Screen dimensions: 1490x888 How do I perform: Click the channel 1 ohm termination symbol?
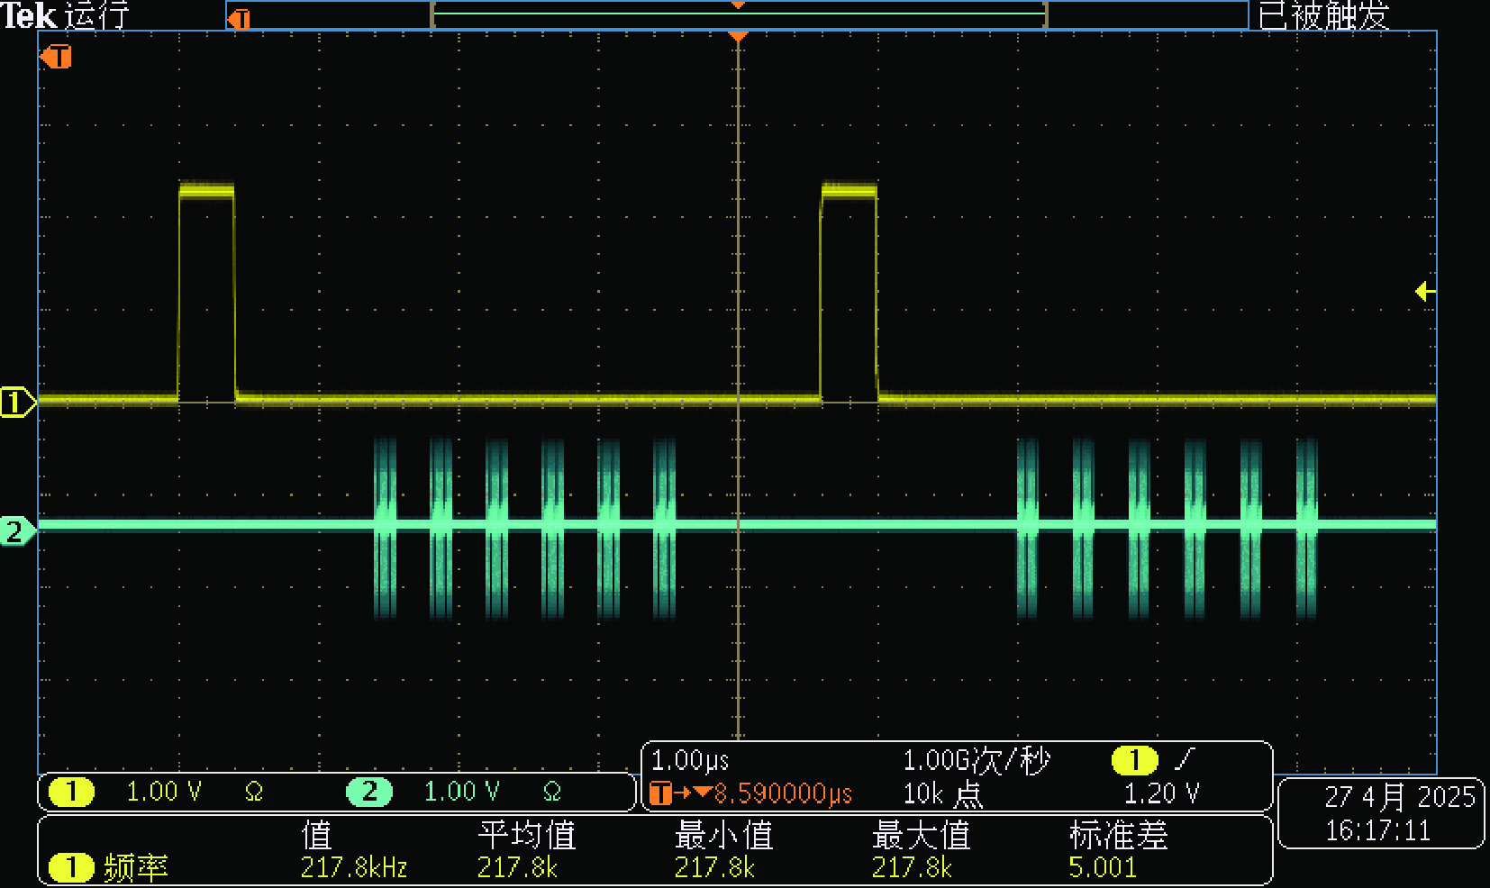pyautogui.click(x=254, y=792)
